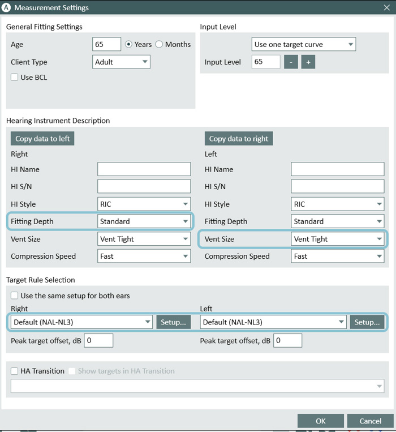The height and width of the screenshot is (432, 396).
Task: Expand the Right Fitting Depth dropdown
Action: (144, 221)
